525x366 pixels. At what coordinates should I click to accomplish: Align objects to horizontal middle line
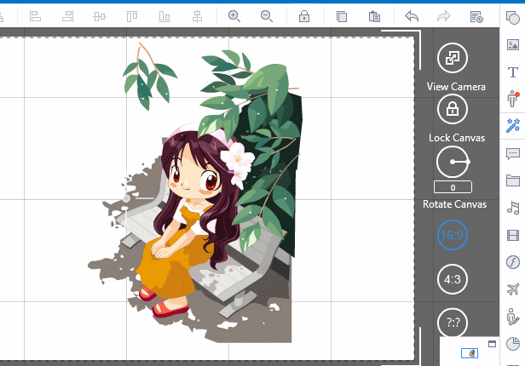coord(100,16)
